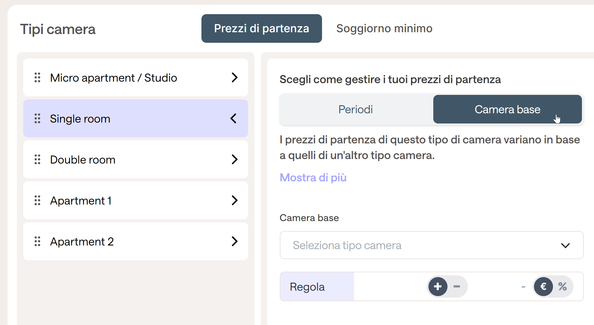Click drag handle of Apartment 2
This screenshot has width=594, height=325.
[37, 241]
